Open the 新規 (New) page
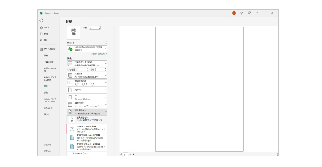 (x=44, y=33)
